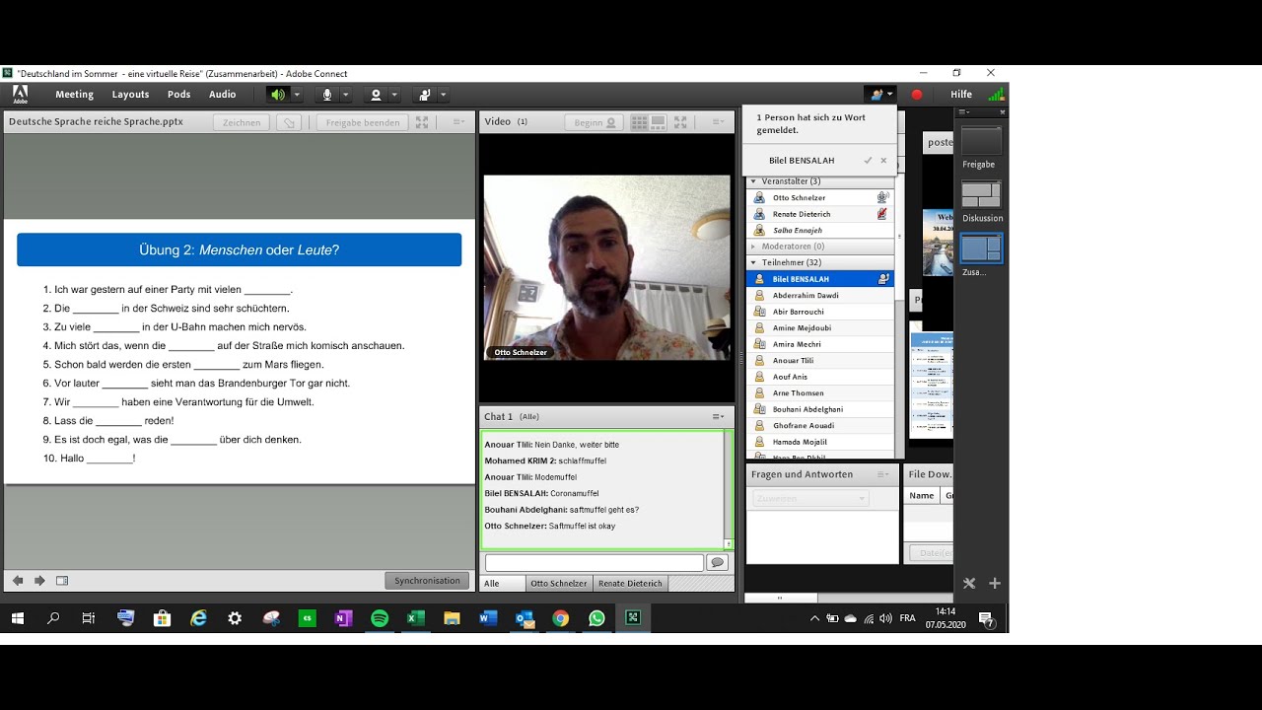Screen dimensions: 1262x710
Task: Go to the previous slide arrow
Action: (x=18, y=581)
